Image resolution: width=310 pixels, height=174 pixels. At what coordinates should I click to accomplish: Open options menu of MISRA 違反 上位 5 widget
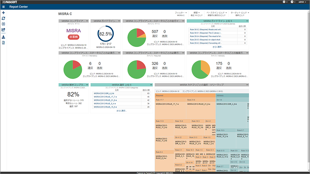click(151, 85)
